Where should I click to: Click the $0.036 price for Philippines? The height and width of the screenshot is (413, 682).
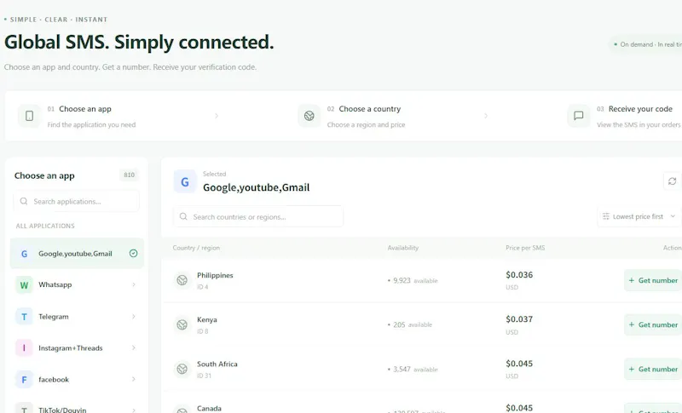tap(519, 275)
